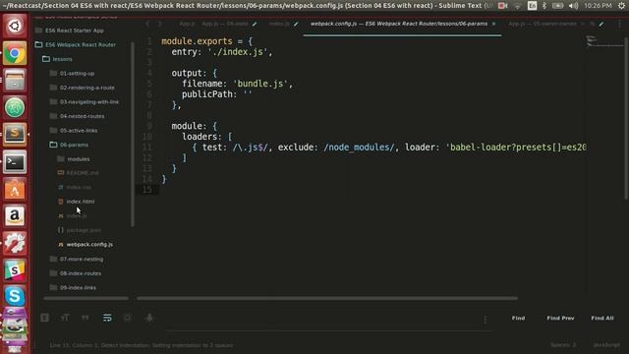This screenshot has width=629, height=354.
Task: Switch to the App.js — 05 tab
Action: (x=542, y=24)
